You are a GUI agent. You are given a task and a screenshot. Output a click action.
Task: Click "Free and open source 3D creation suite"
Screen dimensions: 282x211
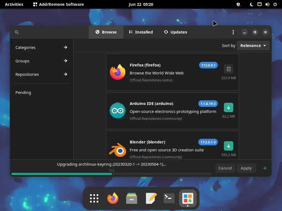167,150
